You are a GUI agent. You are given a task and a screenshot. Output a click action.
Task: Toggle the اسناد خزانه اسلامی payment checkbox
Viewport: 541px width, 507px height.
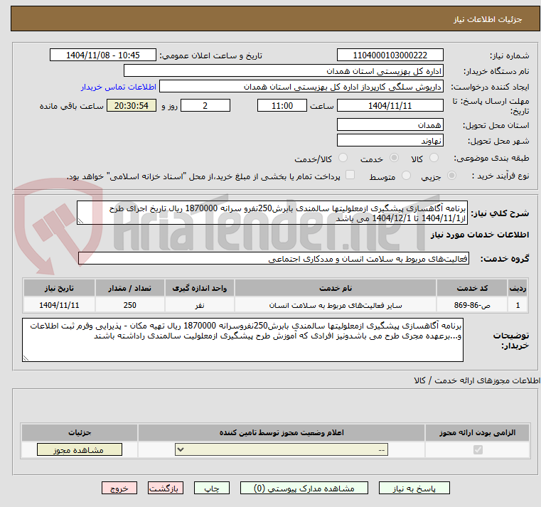click(350, 175)
